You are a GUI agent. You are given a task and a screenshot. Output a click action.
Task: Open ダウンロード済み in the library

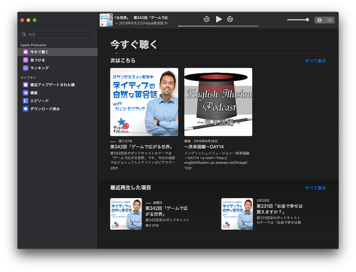pyautogui.click(x=58, y=109)
